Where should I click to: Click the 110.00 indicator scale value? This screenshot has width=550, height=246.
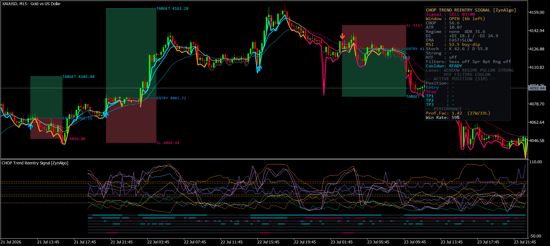536,162
